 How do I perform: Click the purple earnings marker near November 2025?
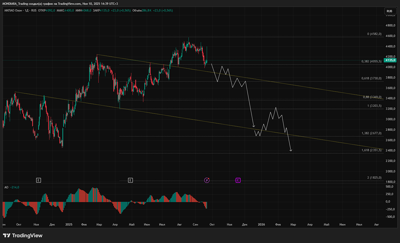point(238,180)
